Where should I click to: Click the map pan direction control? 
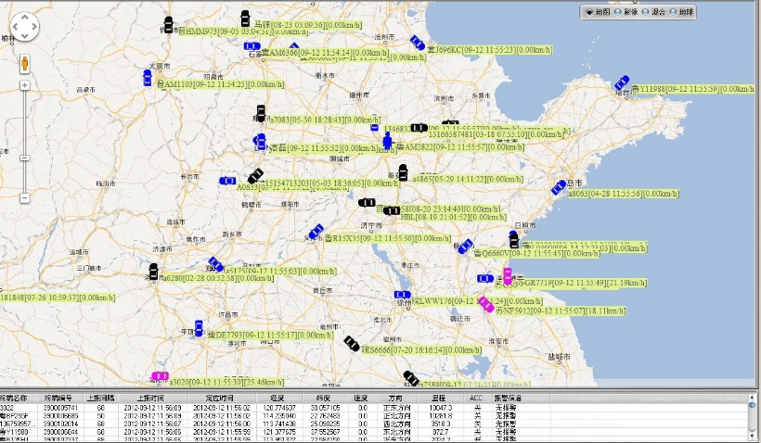tap(24, 28)
